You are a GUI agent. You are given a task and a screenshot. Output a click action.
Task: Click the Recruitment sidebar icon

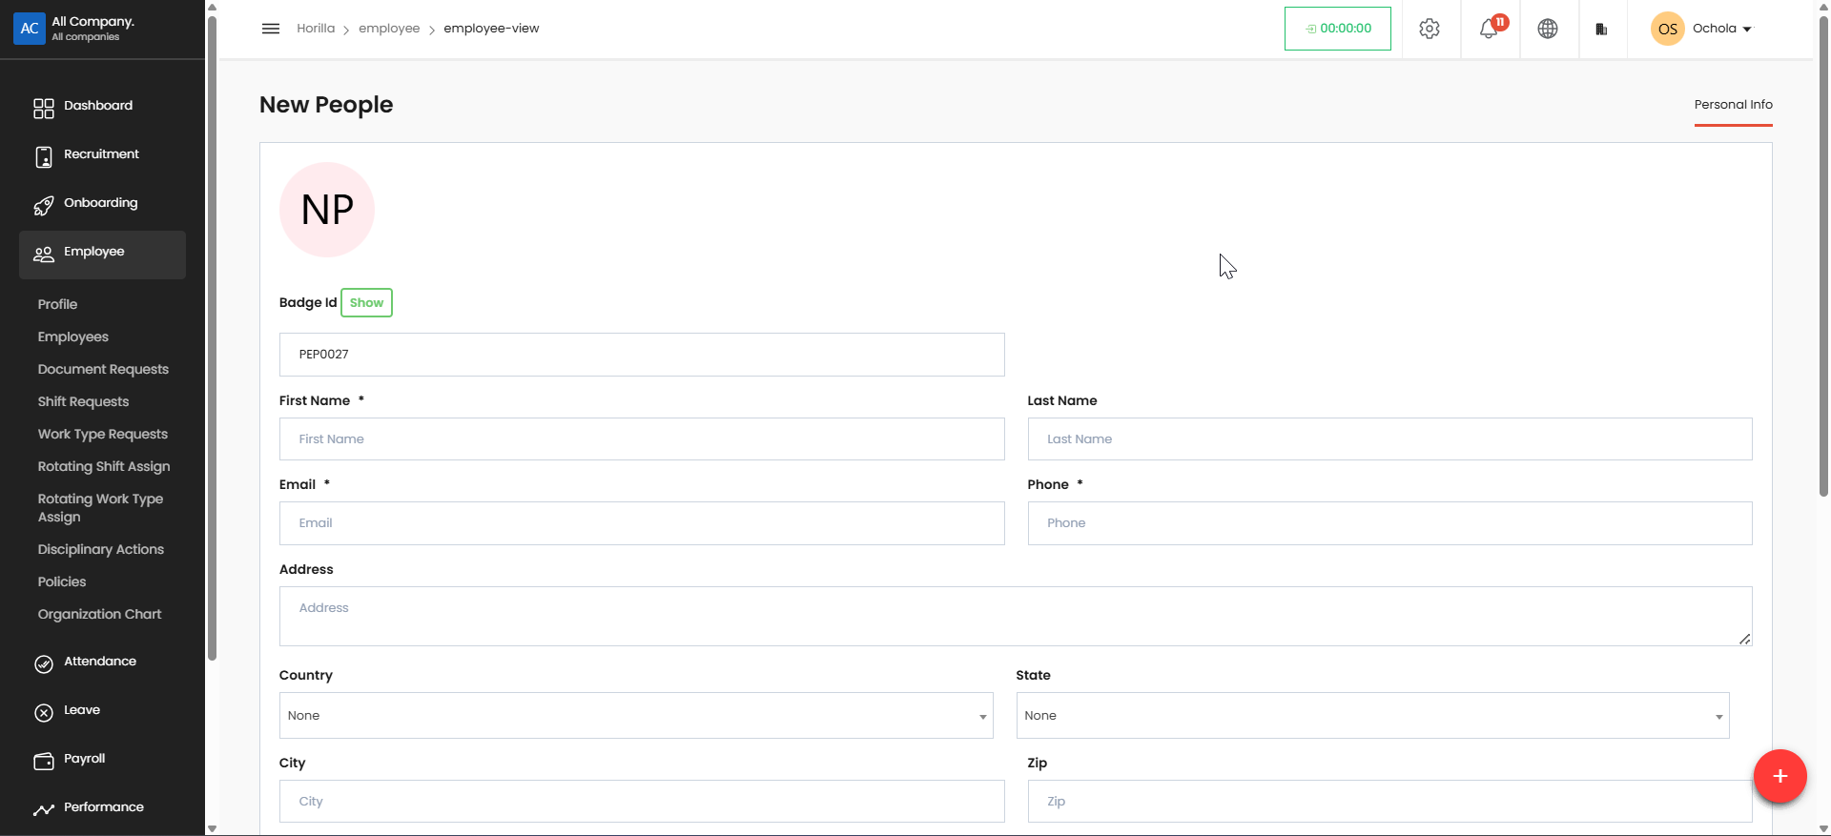(44, 157)
